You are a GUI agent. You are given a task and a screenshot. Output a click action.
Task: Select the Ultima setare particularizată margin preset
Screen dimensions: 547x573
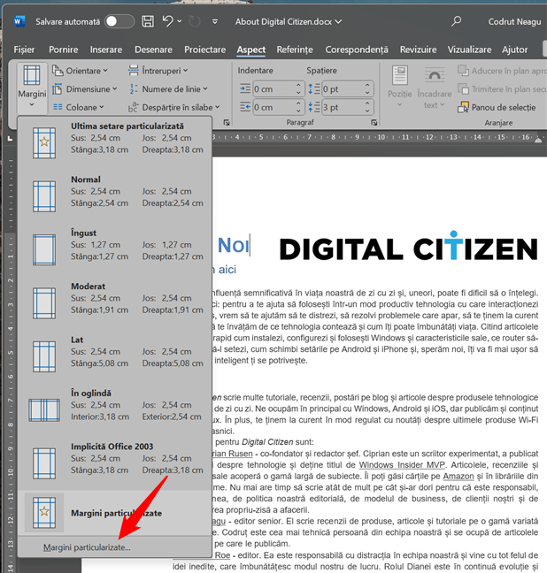[115, 143]
